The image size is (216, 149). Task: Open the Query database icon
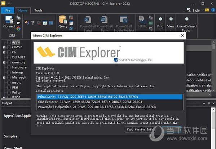(x=63, y=19)
